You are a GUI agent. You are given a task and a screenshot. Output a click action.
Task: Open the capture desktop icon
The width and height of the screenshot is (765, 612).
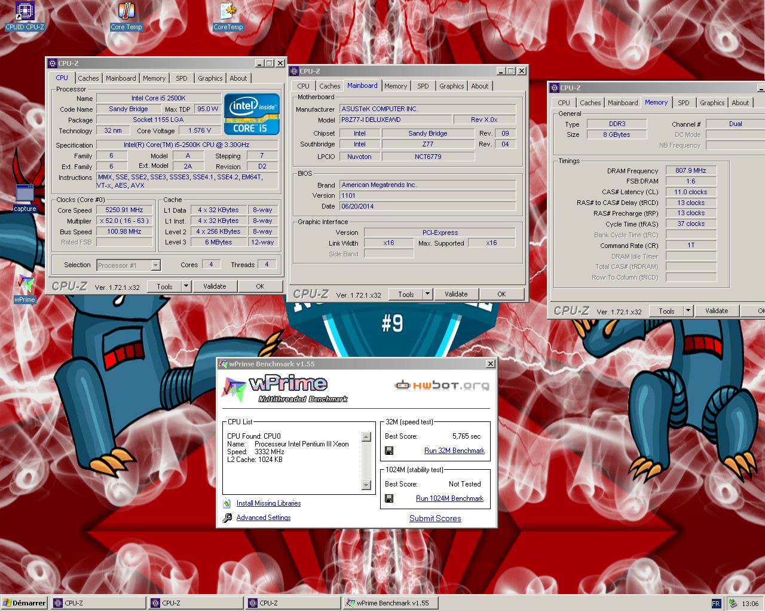[x=25, y=198]
